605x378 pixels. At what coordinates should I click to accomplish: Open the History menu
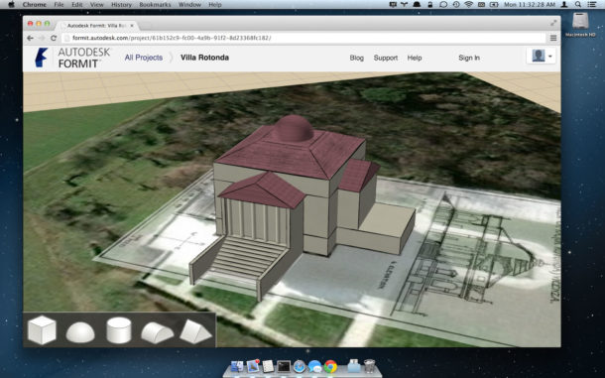(121, 5)
